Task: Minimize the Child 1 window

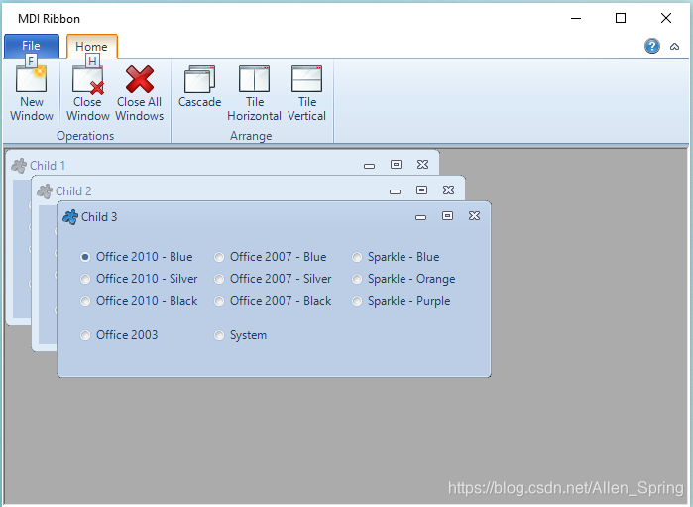Action: coord(369,166)
